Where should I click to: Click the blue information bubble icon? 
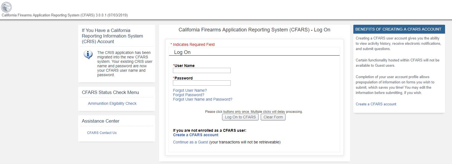88,55
